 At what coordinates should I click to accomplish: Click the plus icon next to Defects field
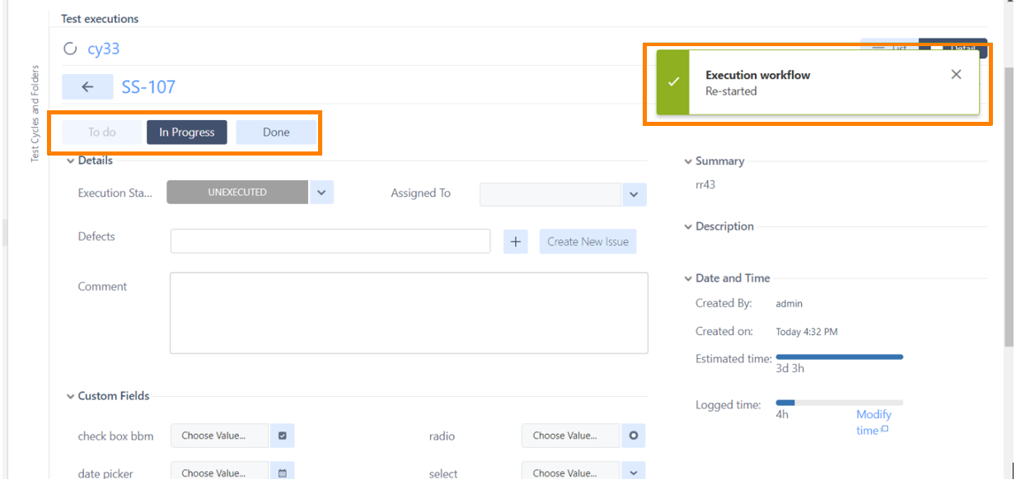coord(515,241)
